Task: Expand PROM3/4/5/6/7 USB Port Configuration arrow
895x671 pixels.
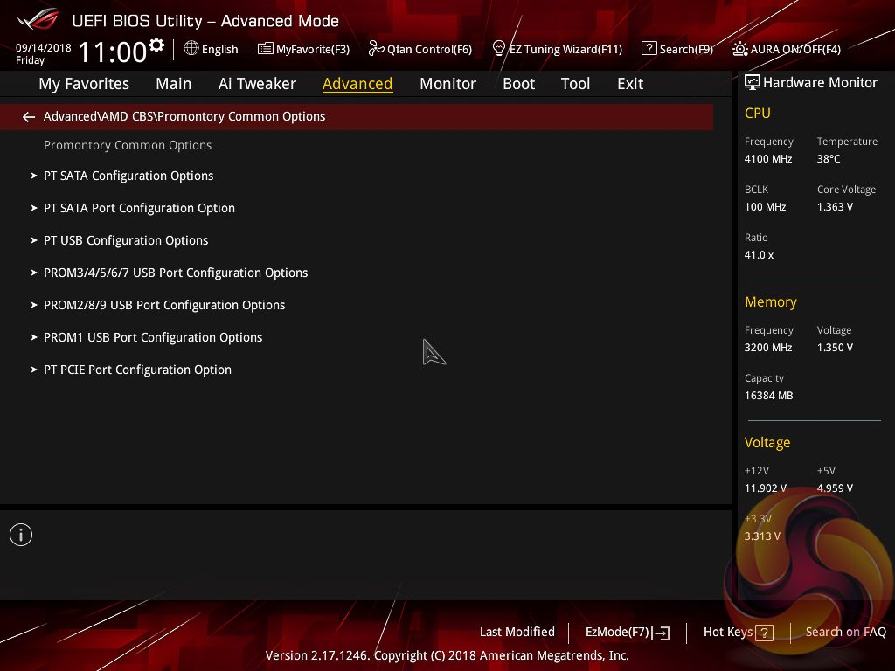Action: 33,273
